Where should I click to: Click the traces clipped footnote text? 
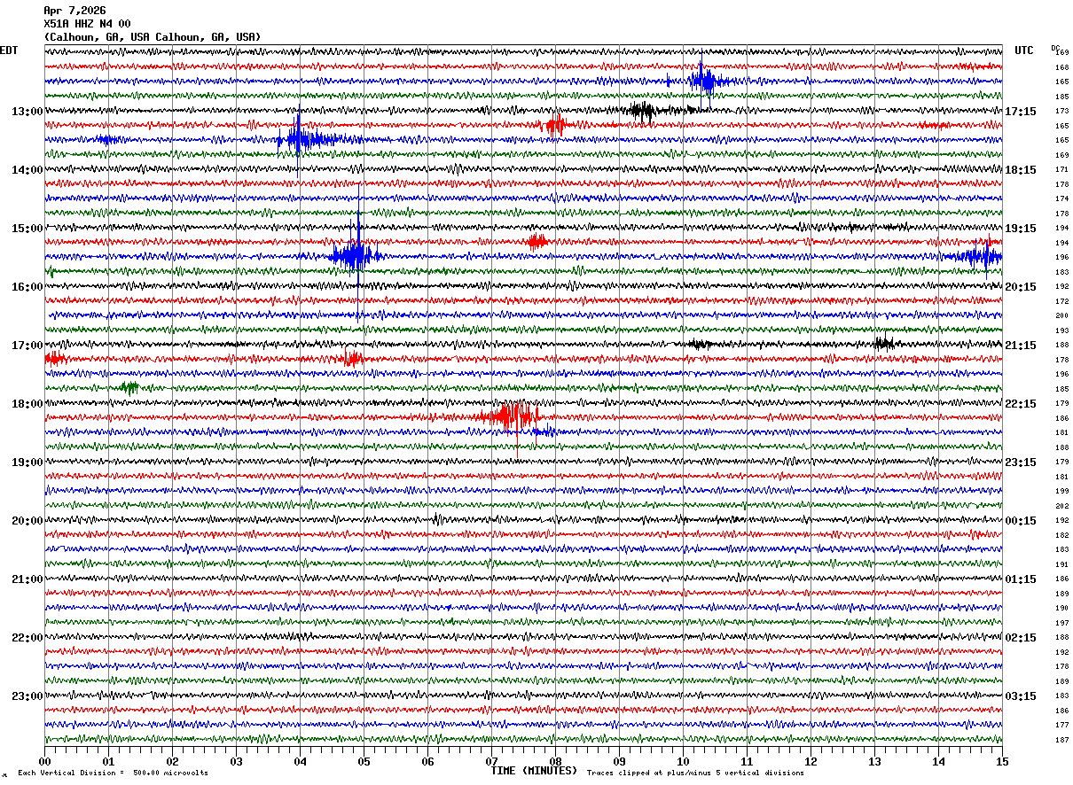695,773
